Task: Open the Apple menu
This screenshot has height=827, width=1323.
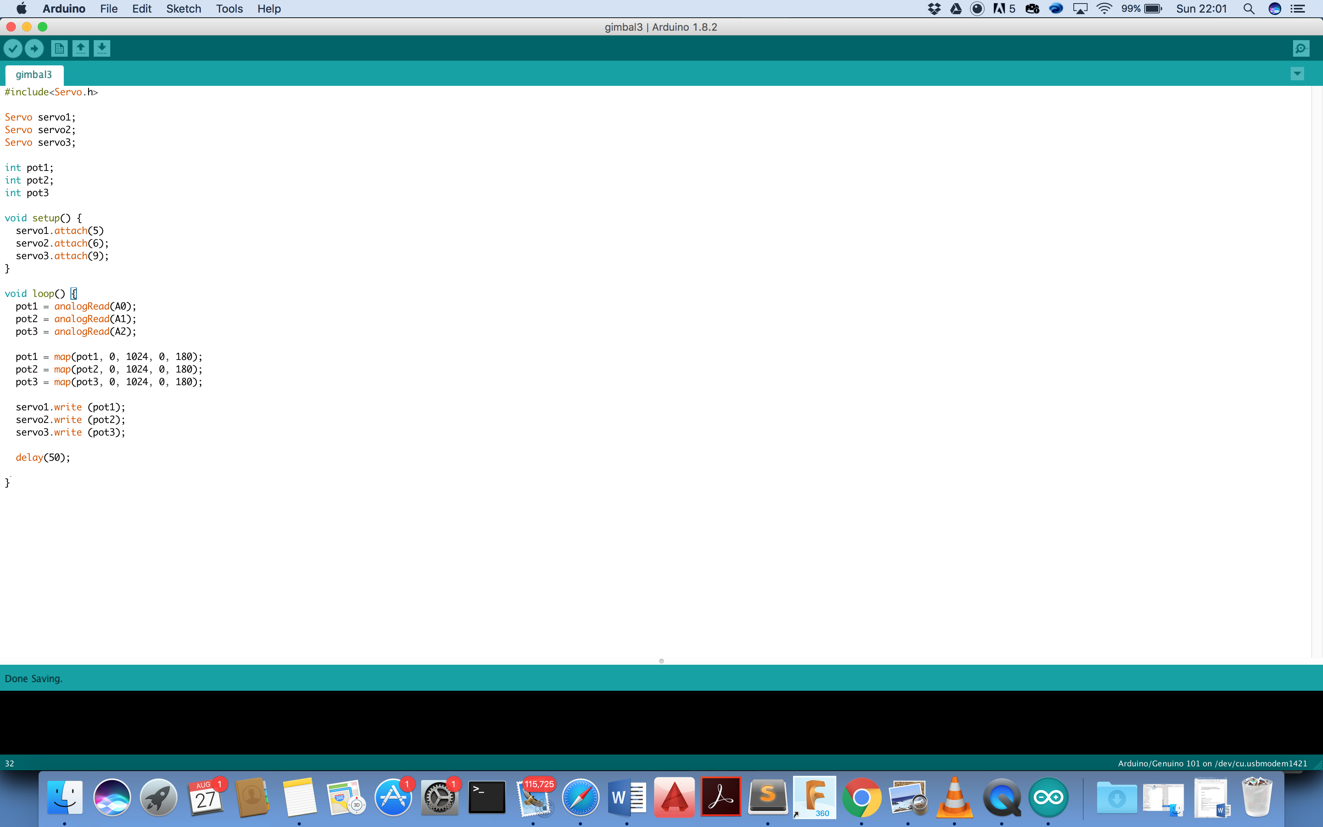Action: pos(21,9)
